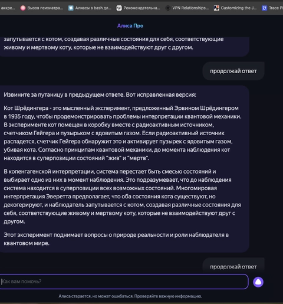Screen dimensions: 283x304
Task: Click the 'Извините за путаницу' paragraph
Action: coord(100,94)
